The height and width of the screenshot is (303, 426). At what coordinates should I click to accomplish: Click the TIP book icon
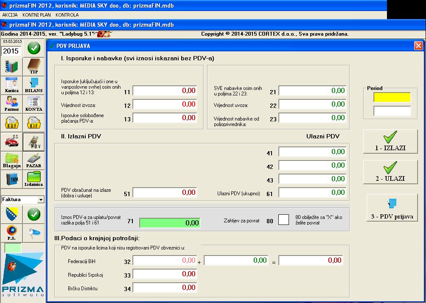pos(34,66)
